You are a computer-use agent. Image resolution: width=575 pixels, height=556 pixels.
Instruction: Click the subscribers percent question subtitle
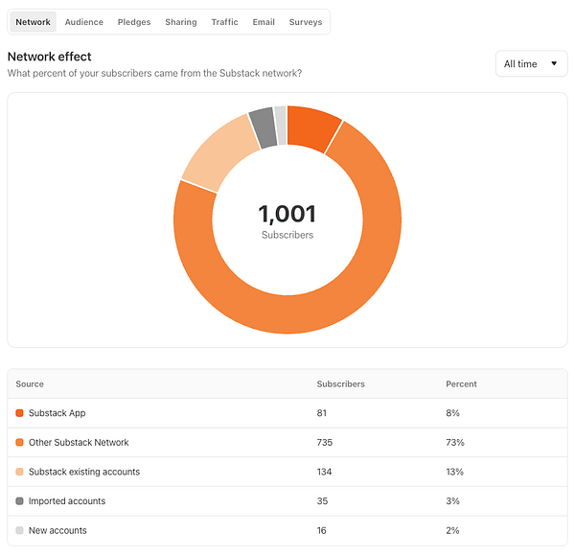[x=154, y=74]
